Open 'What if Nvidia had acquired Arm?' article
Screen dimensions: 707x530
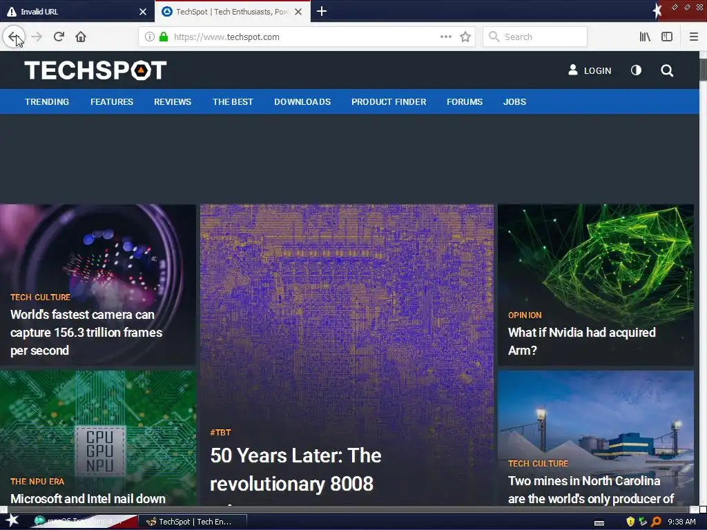[x=581, y=341]
